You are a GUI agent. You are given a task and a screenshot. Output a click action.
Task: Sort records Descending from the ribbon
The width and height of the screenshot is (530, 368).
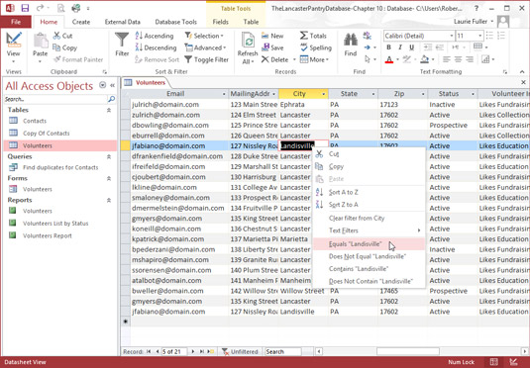coord(156,47)
